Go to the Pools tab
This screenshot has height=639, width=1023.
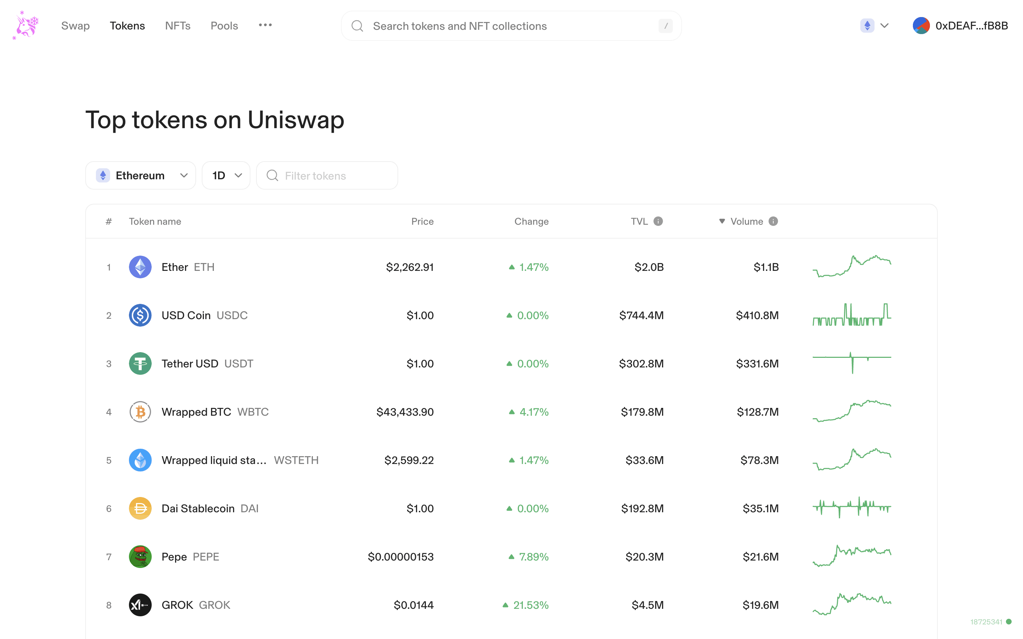click(x=224, y=26)
